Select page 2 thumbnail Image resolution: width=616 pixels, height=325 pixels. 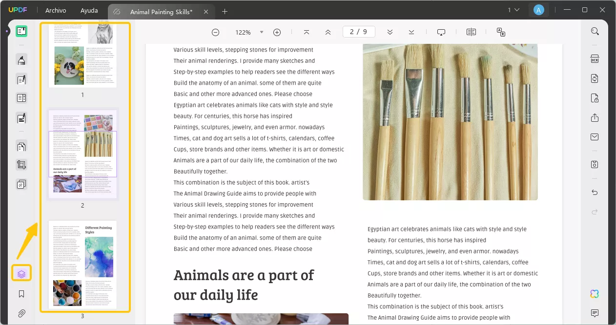click(82, 153)
